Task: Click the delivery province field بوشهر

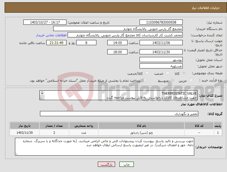Action: tap(161, 60)
